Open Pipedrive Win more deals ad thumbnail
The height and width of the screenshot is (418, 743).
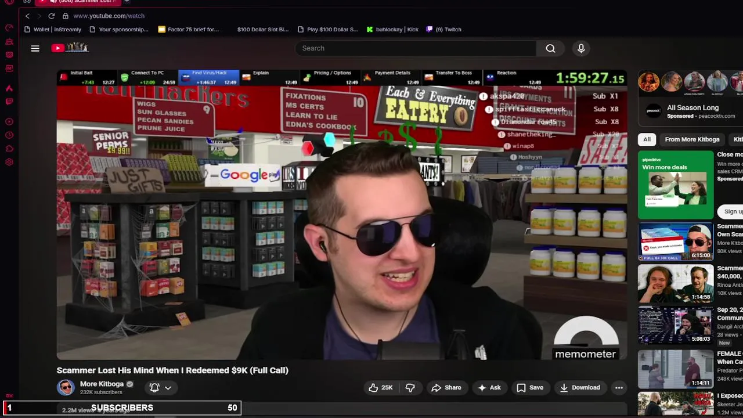pos(676,185)
